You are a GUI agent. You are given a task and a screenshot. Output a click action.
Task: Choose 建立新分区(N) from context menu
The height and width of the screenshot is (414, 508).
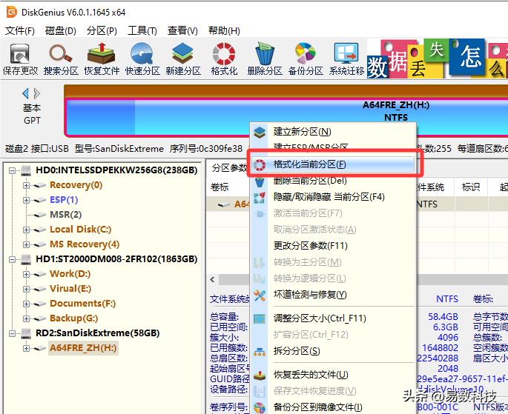(333, 132)
